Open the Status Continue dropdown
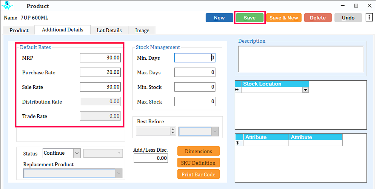The image size is (376, 189). click(x=77, y=153)
